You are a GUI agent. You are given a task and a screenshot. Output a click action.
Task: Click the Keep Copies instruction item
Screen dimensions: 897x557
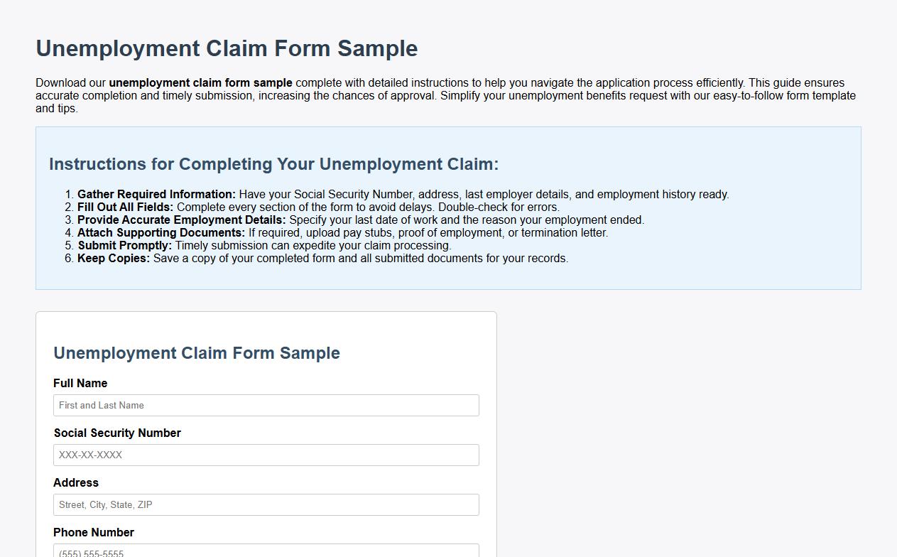point(322,258)
